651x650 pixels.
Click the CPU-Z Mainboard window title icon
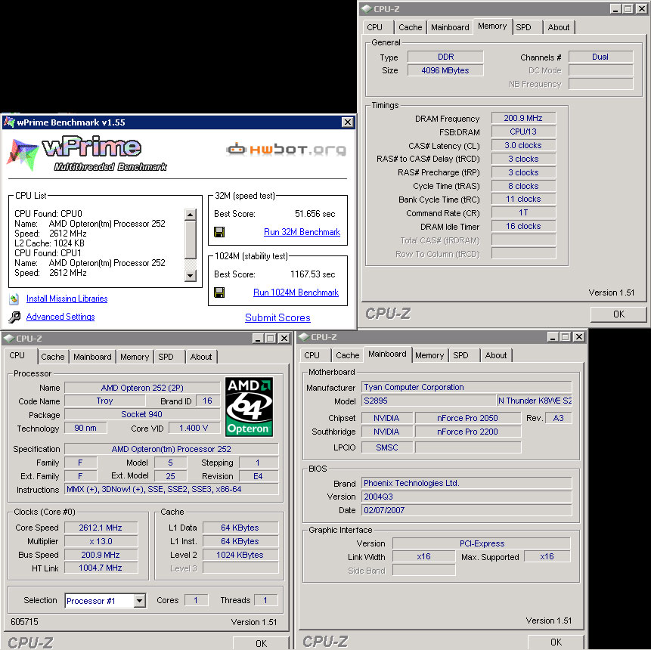point(304,337)
